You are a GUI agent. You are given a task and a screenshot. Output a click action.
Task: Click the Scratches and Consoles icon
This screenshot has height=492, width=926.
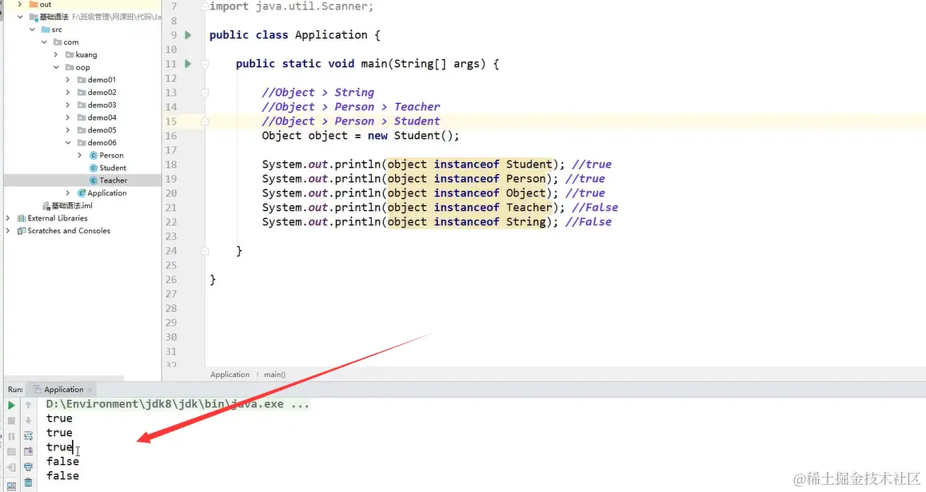coord(22,231)
